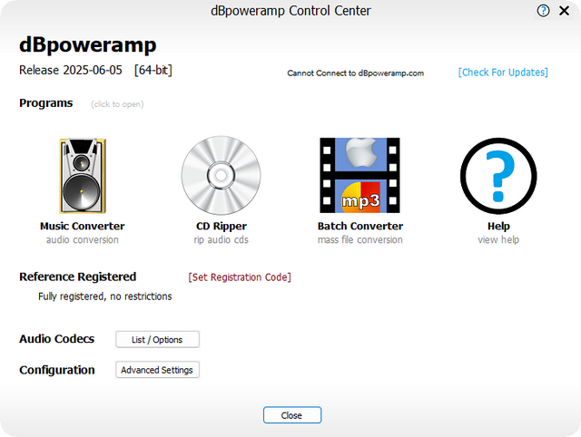Screen dimensions: 581x437
Task: Open the Music Converter speaker icon
Action: [x=83, y=175]
